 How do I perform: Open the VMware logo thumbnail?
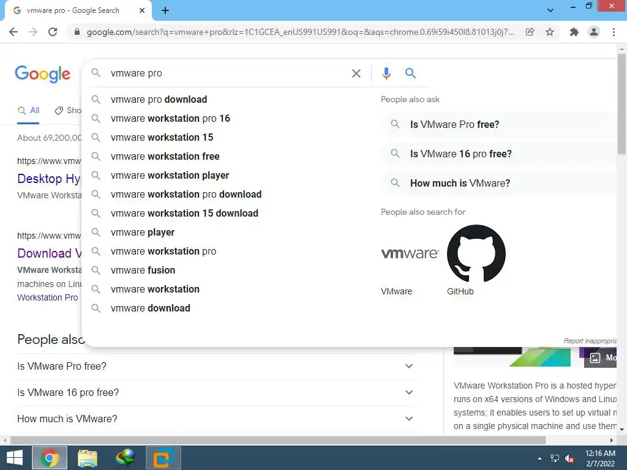pyautogui.click(x=410, y=253)
